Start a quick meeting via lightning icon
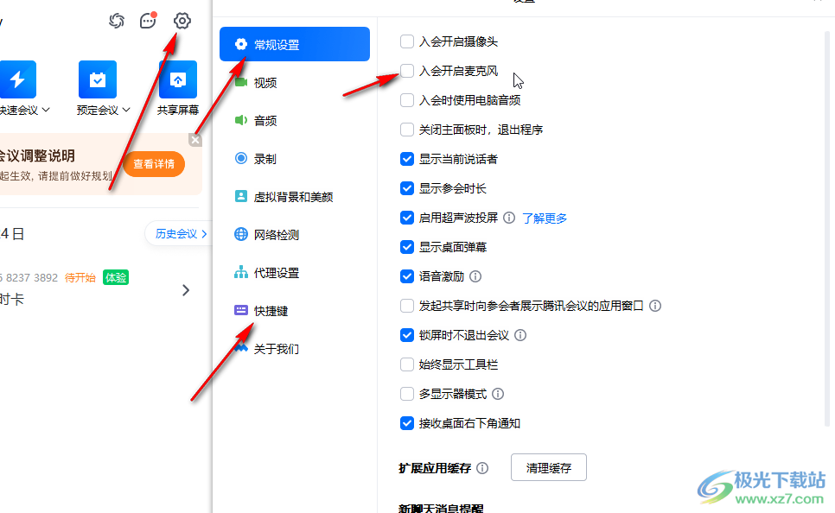The image size is (835, 513). point(17,79)
